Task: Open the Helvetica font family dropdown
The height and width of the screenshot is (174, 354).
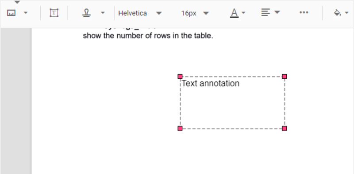Action: pos(140,13)
